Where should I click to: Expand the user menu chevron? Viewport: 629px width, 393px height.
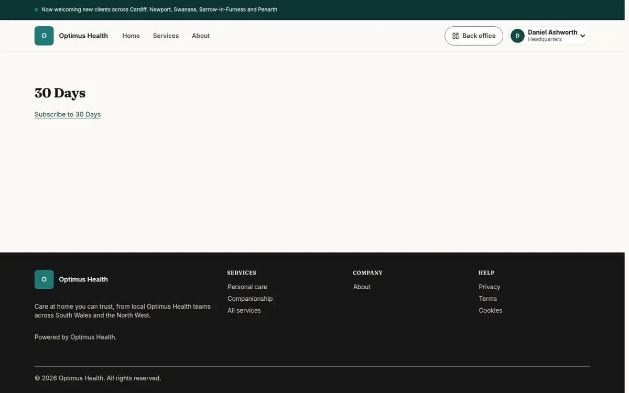click(x=582, y=36)
